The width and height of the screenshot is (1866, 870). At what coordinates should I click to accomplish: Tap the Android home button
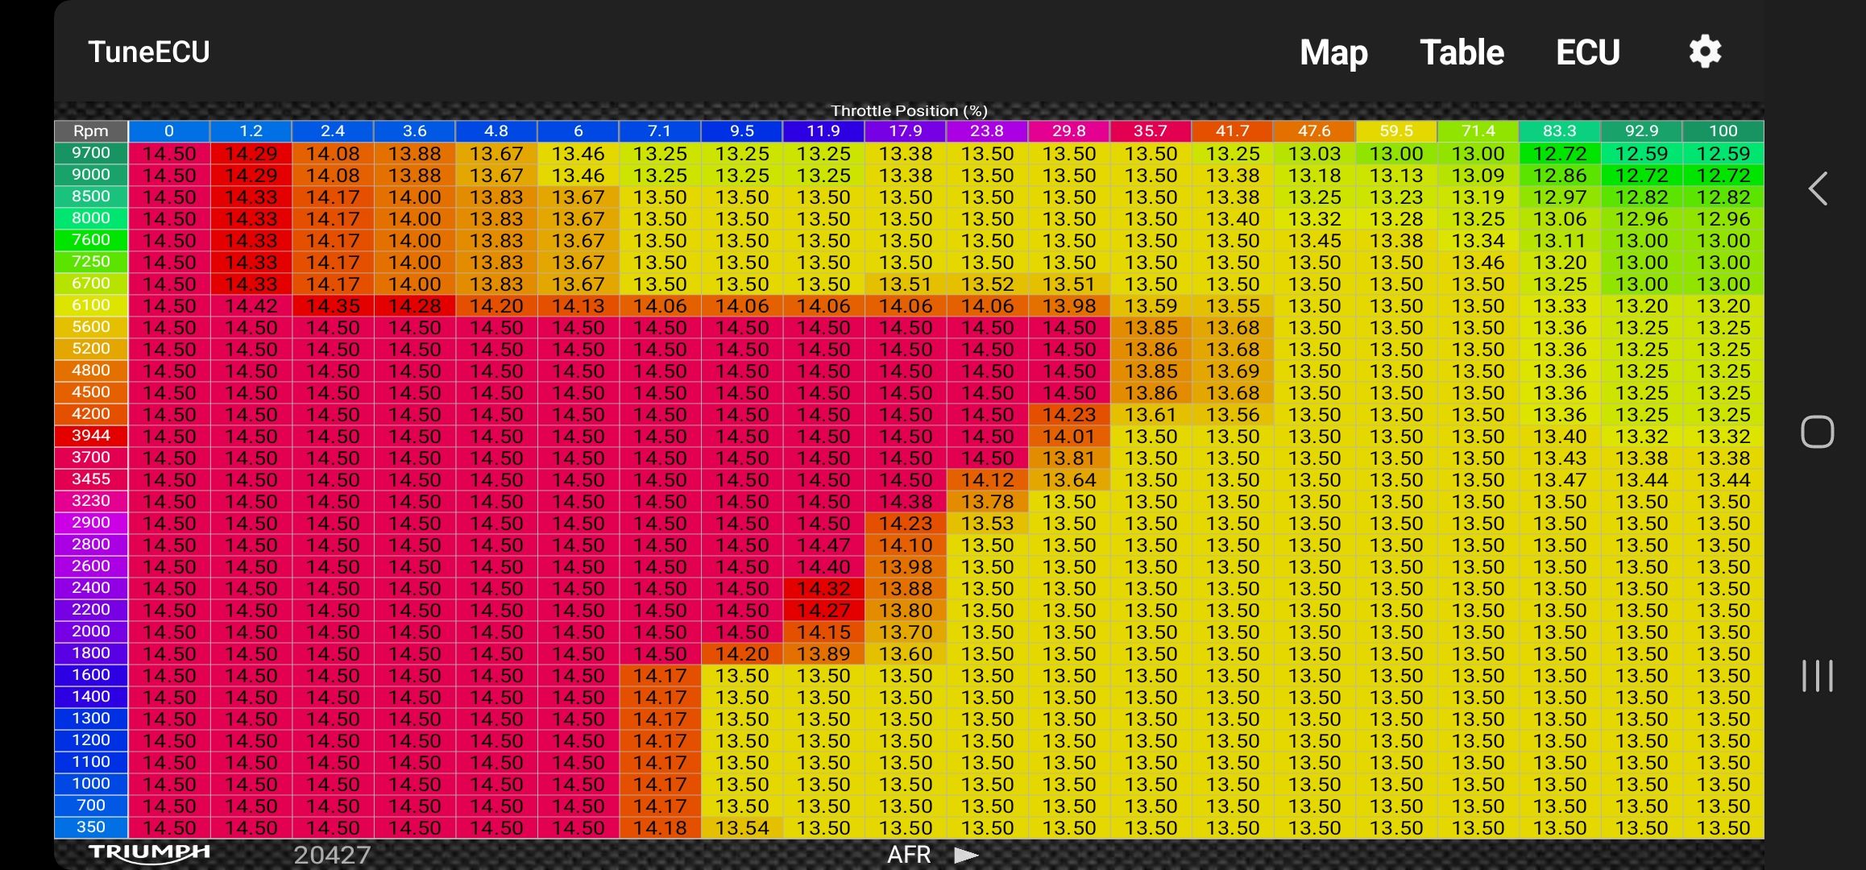point(1817,432)
